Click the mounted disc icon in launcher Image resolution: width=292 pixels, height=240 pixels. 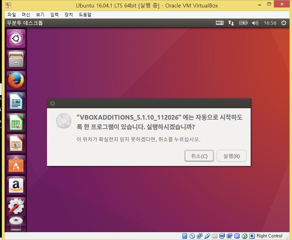point(16,224)
